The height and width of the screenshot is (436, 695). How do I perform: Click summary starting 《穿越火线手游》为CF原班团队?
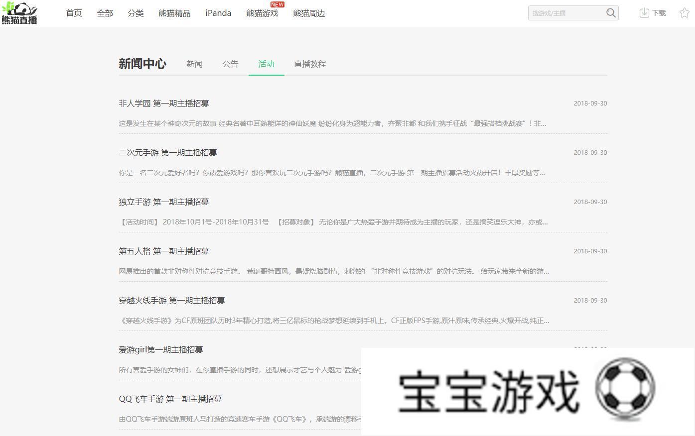tap(334, 321)
